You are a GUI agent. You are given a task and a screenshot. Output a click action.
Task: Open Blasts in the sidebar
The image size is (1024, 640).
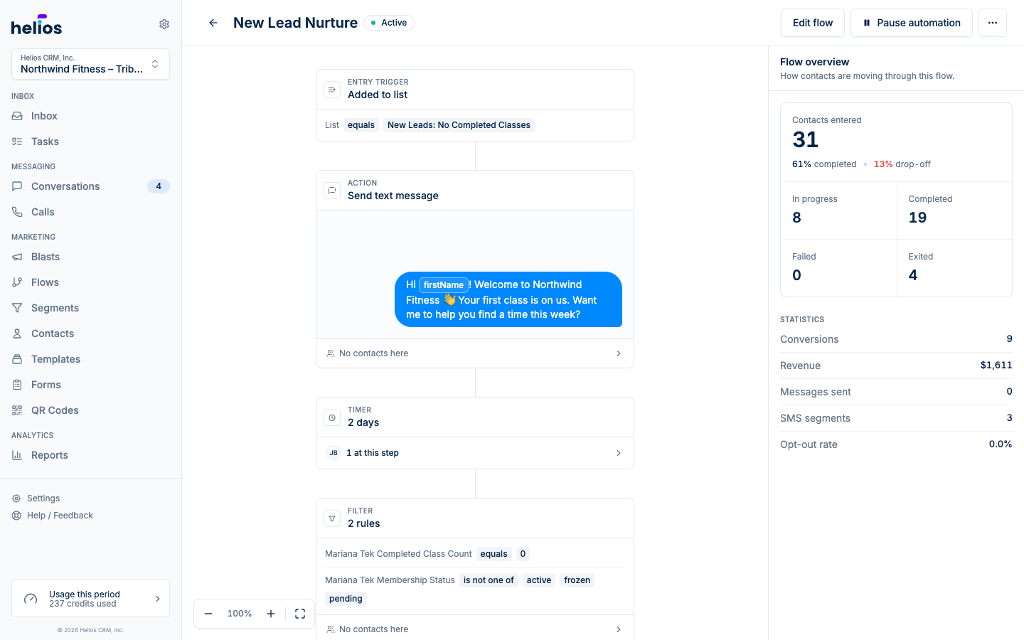90,257
